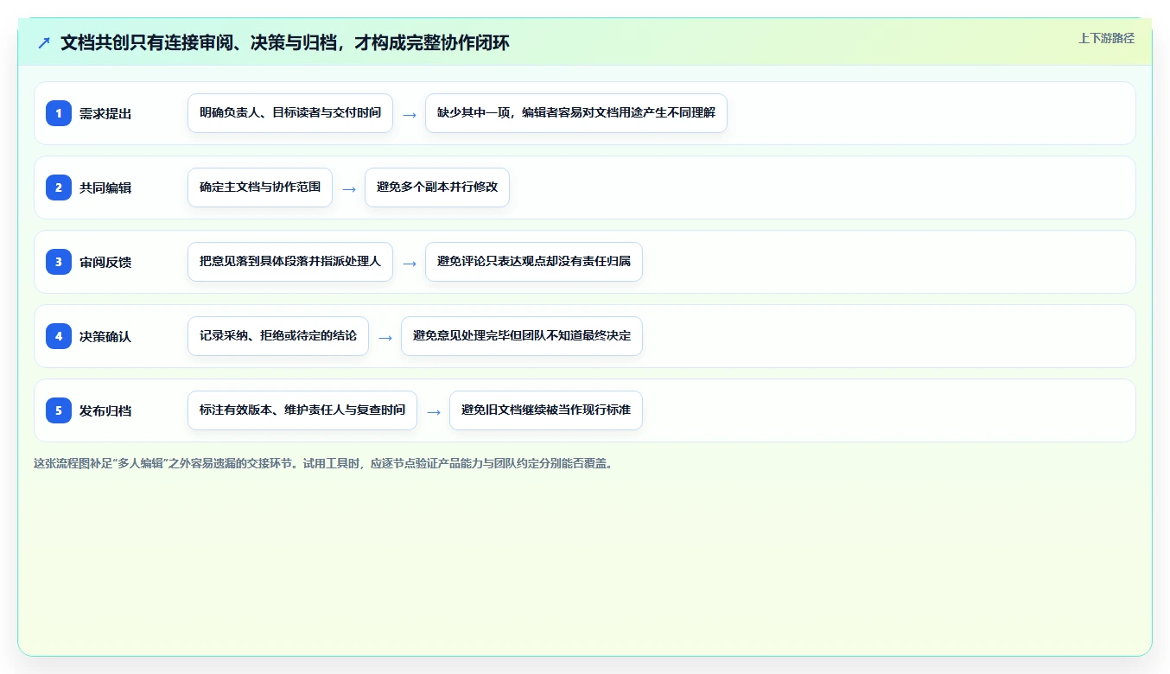1170x674 pixels.
Task: Click the 避免意见处理完毕但团队不知道最终决定 box
Action: 522,336
